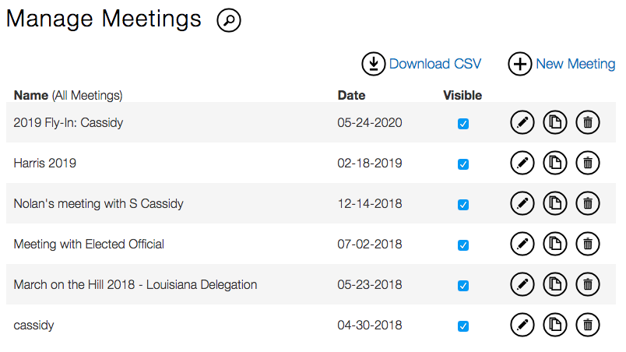The image size is (626, 352).
Task: Click the Date column header
Action: point(351,96)
